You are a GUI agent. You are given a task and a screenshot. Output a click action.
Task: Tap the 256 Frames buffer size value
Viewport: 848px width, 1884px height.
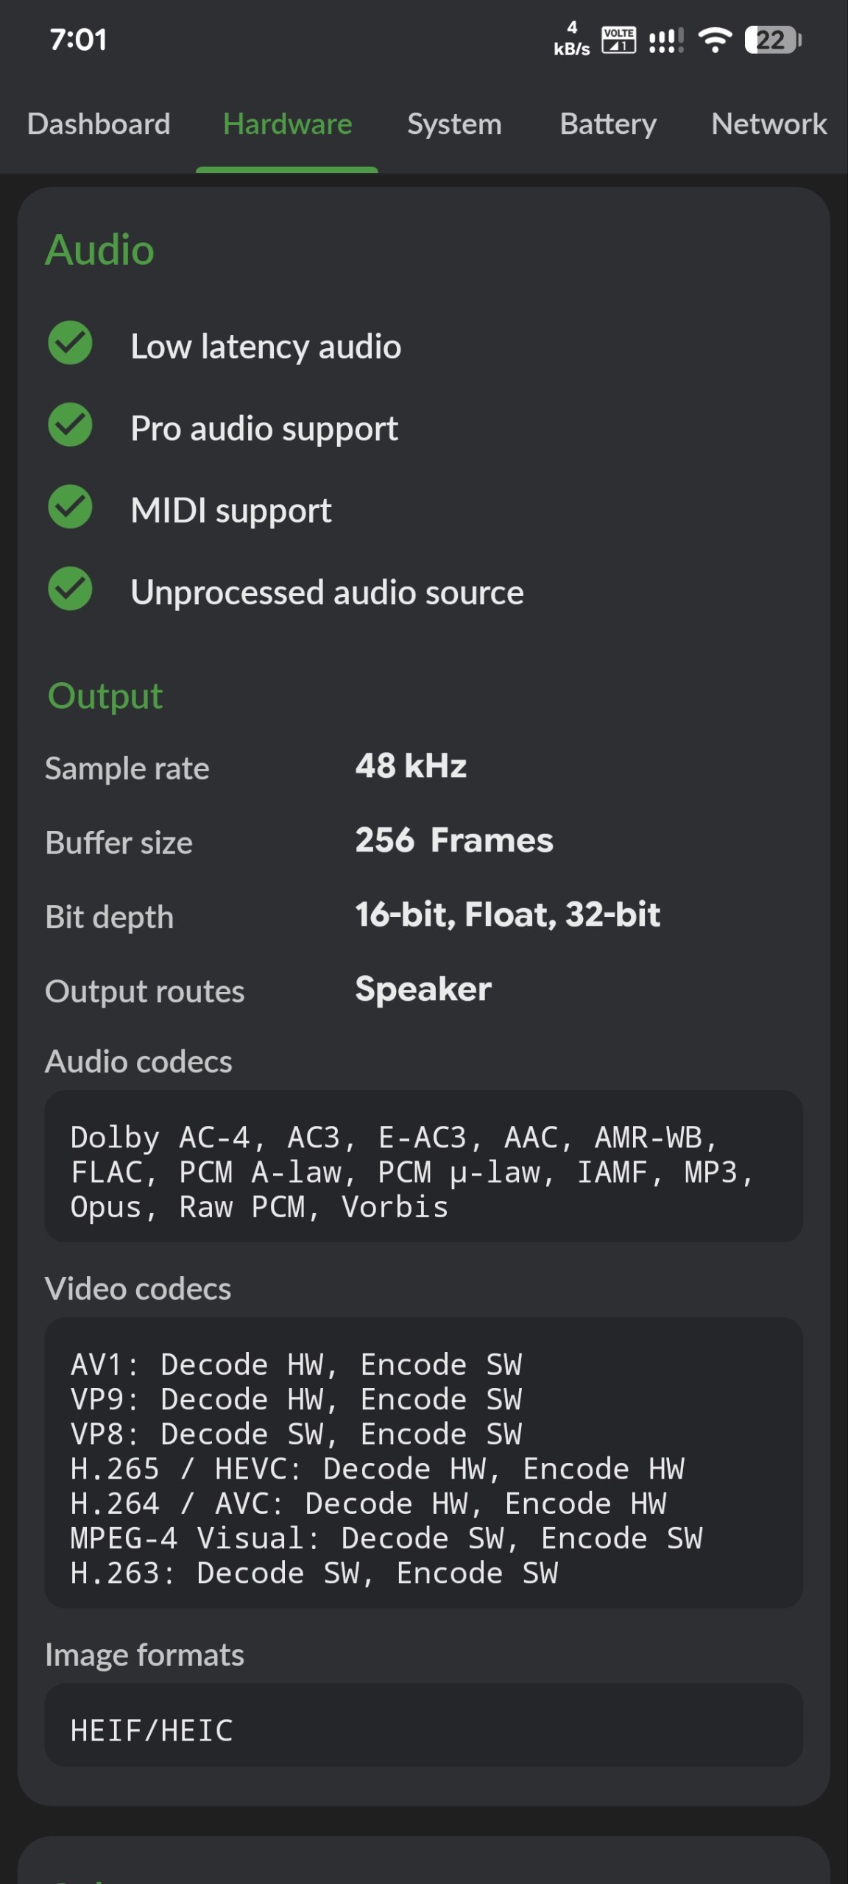click(x=453, y=840)
